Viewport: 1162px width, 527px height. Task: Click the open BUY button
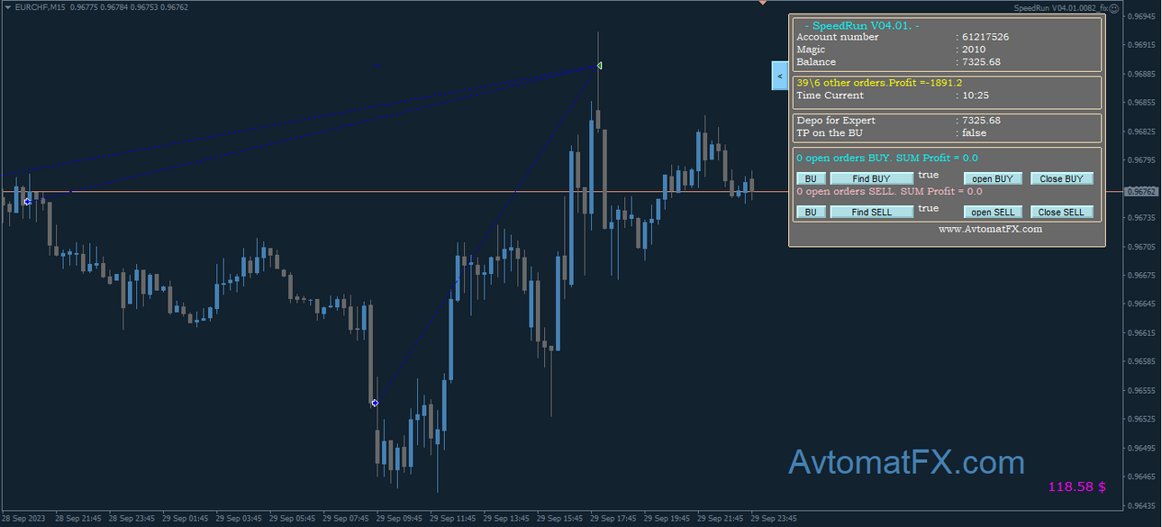(994, 178)
